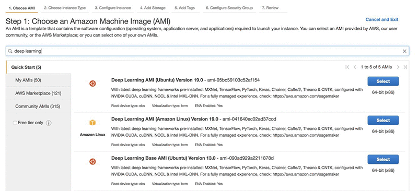Click the Deep Learning AMI (Ubuntu) Version 19.0 title
This screenshot has height=191, width=418.
[157, 80]
